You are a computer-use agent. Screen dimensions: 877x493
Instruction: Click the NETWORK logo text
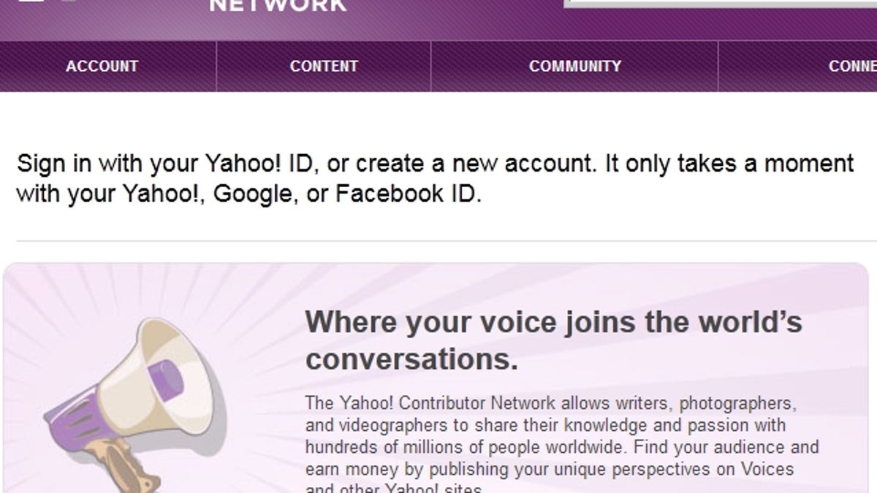pos(278,6)
